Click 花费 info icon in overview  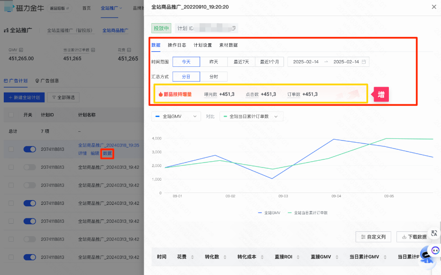(x=129, y=50)
